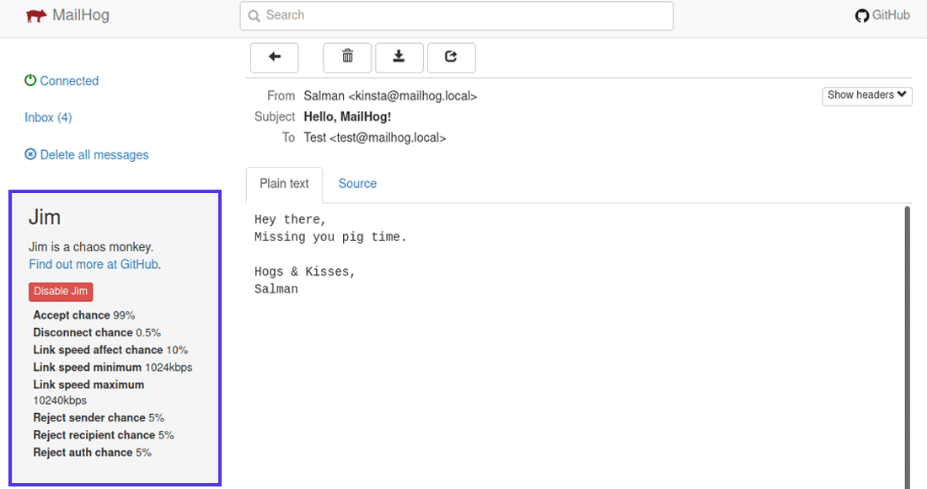927x489 pixels.
Task: Switch to the Plain text tab
Action: [284, 184]
